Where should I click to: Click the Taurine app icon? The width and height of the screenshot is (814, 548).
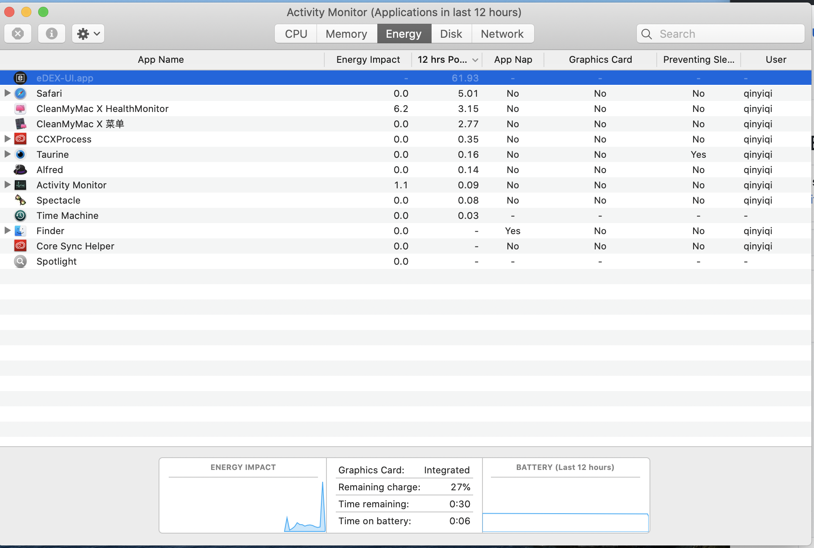20,154
